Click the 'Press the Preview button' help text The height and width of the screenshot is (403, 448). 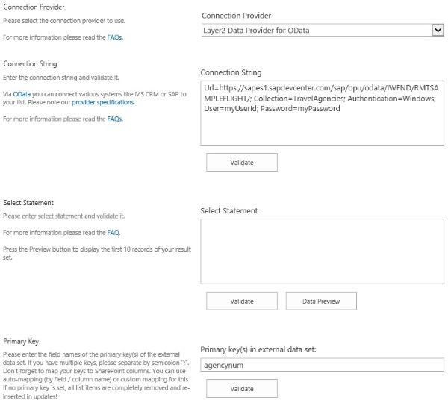tap(97, 253)
